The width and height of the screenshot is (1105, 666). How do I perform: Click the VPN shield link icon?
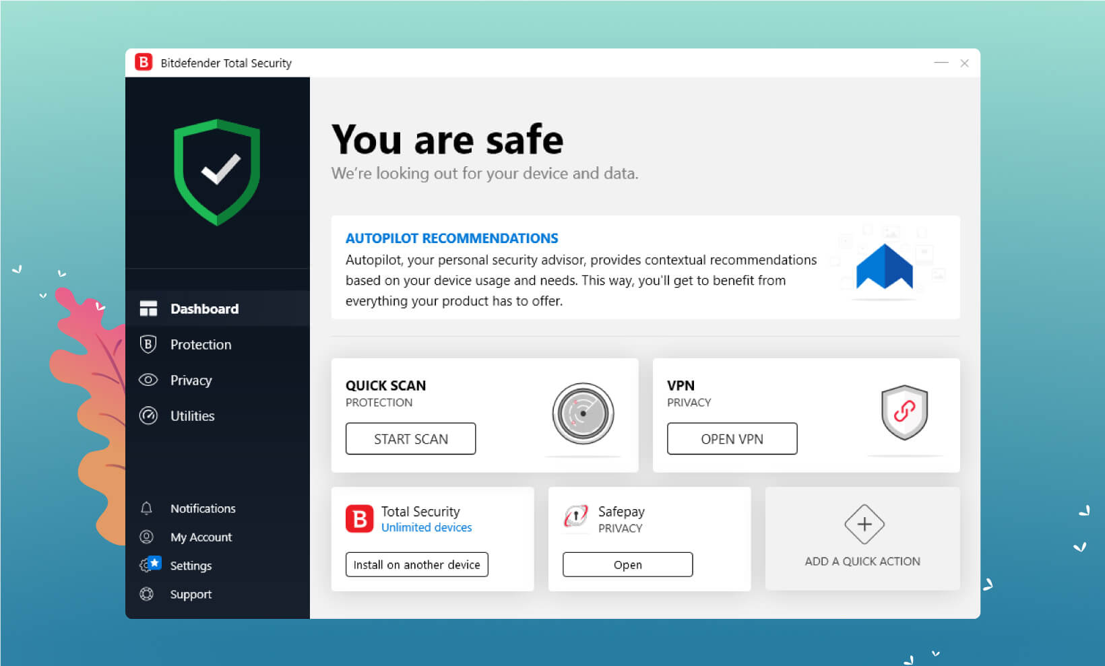pos(904,412)
